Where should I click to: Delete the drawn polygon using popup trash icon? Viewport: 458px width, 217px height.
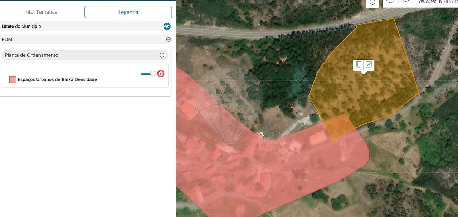coord(358,64)
